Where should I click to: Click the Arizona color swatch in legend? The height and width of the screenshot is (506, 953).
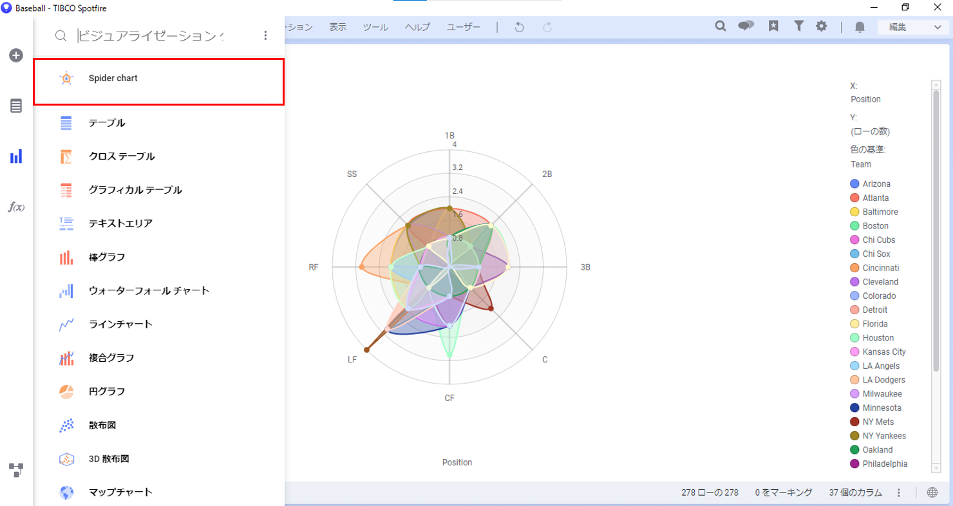(x=854, y=184)
